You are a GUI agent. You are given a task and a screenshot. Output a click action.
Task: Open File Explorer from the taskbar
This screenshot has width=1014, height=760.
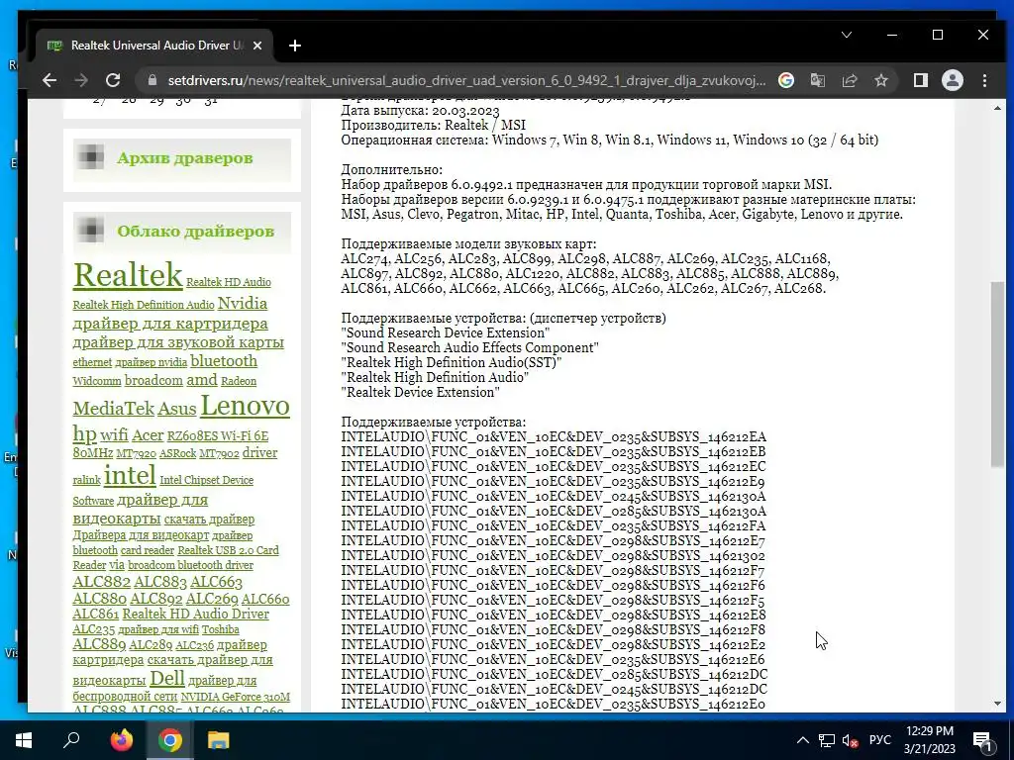[x=219, y=740]
